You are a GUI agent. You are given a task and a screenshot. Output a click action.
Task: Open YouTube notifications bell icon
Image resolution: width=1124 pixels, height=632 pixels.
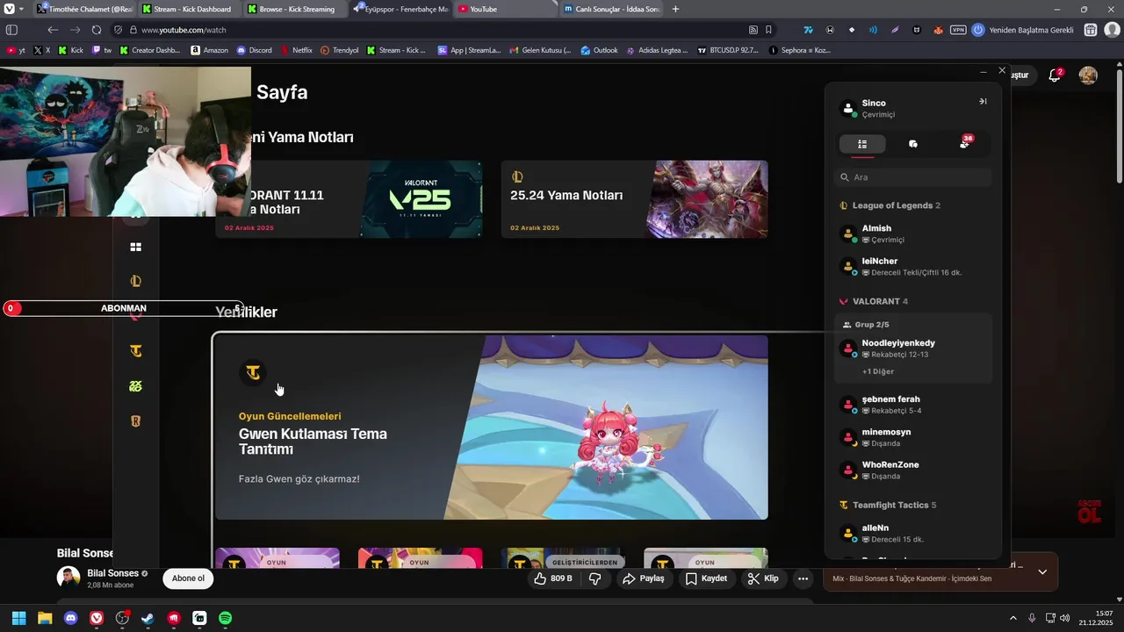1056,75
